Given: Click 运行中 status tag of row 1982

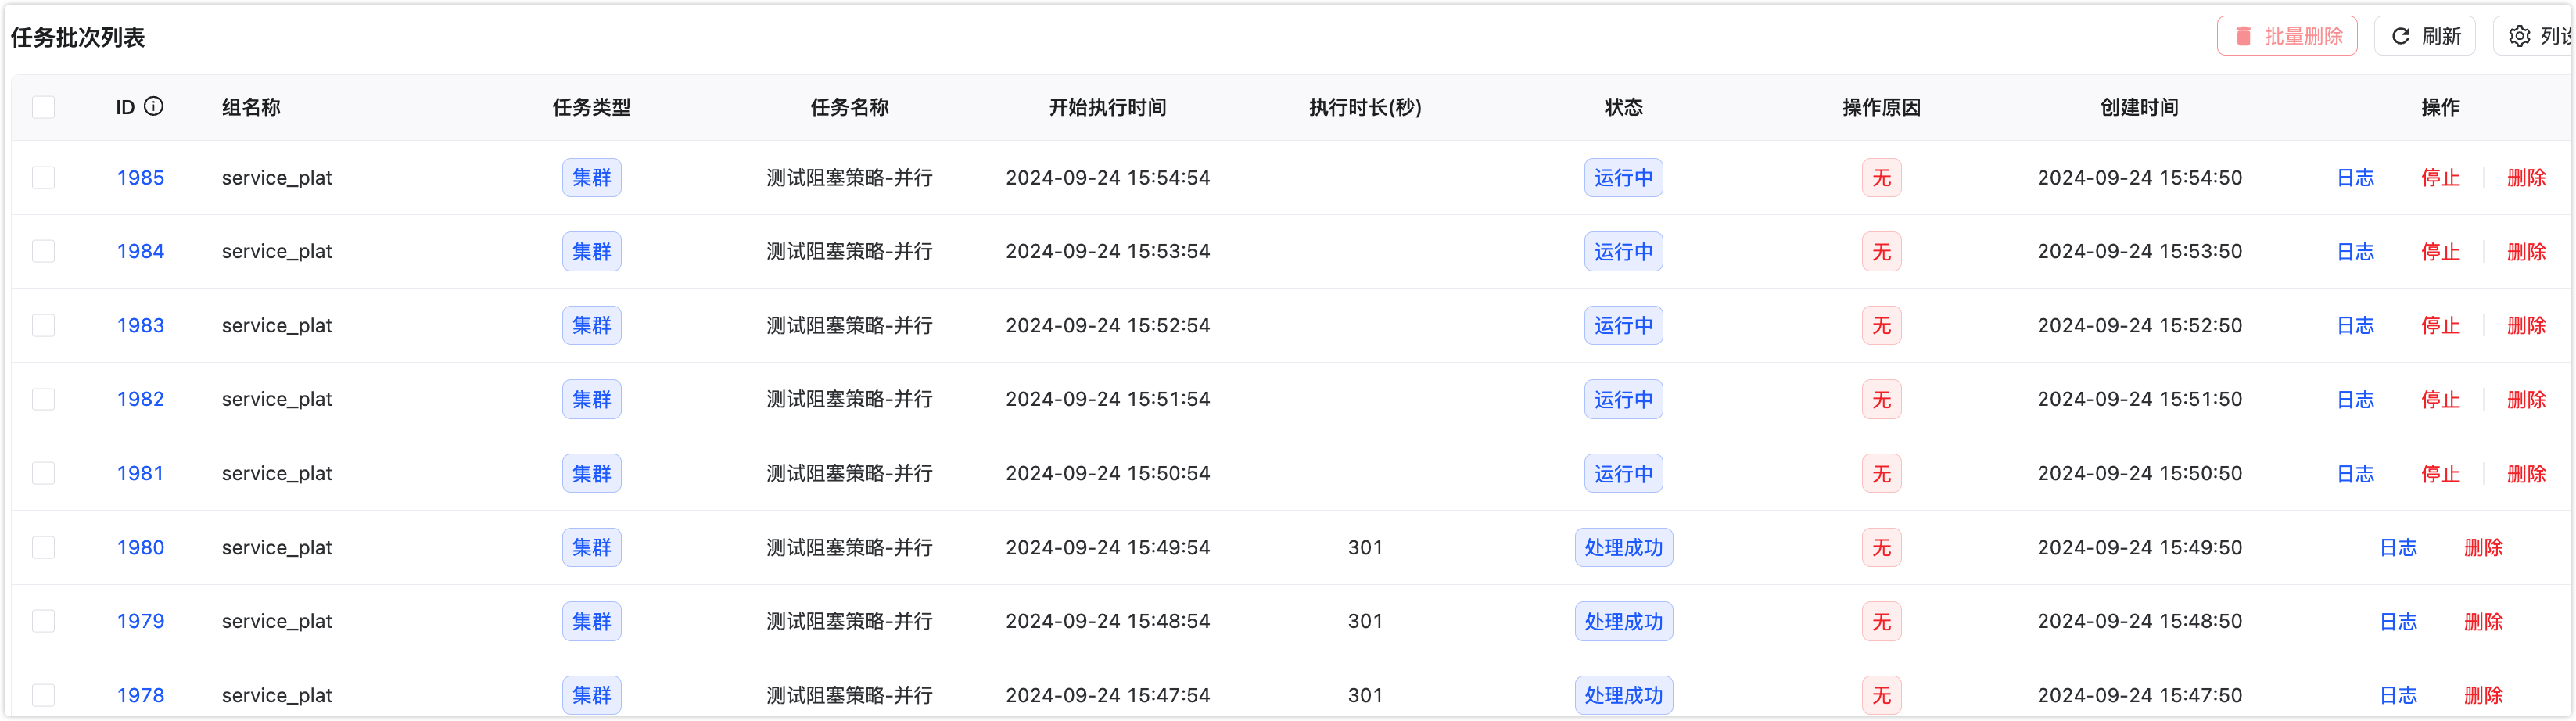Looking at the screenshot, I should click(x=1623, y=399).
